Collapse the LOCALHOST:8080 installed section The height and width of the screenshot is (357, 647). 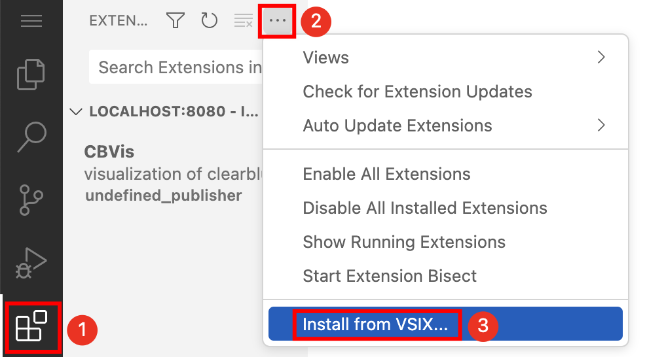pyautogui.click(x=77, y=112)
